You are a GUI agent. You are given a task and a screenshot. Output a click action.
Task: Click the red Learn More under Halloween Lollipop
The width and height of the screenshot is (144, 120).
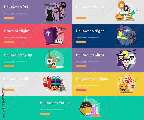coord(81,90)
